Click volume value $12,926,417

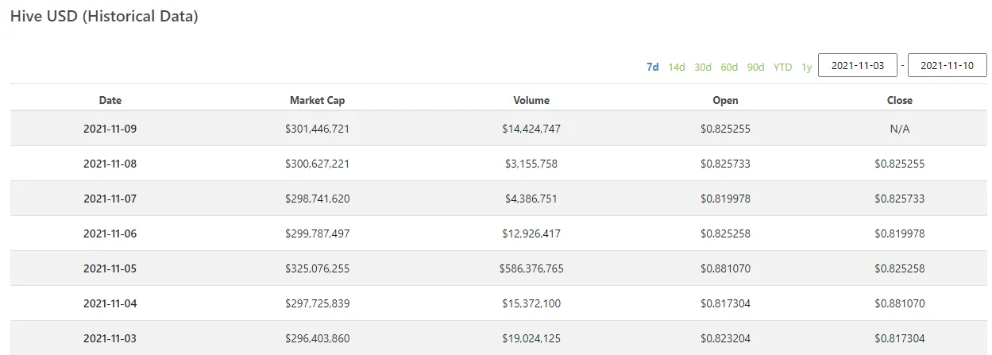531,233
